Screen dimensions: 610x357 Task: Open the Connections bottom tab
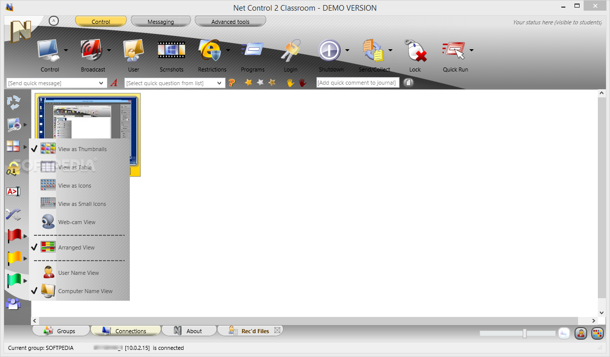(x=125, y=331)
